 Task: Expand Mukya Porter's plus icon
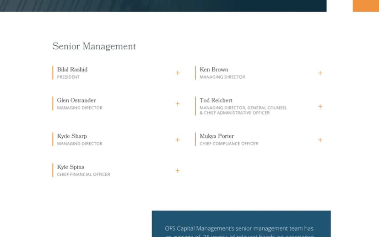pyautogui.click(x=320, y=140)
